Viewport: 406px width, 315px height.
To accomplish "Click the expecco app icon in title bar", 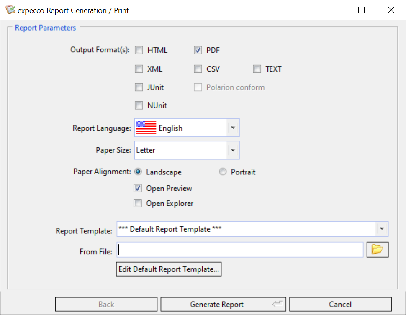I will click(10, 10).
